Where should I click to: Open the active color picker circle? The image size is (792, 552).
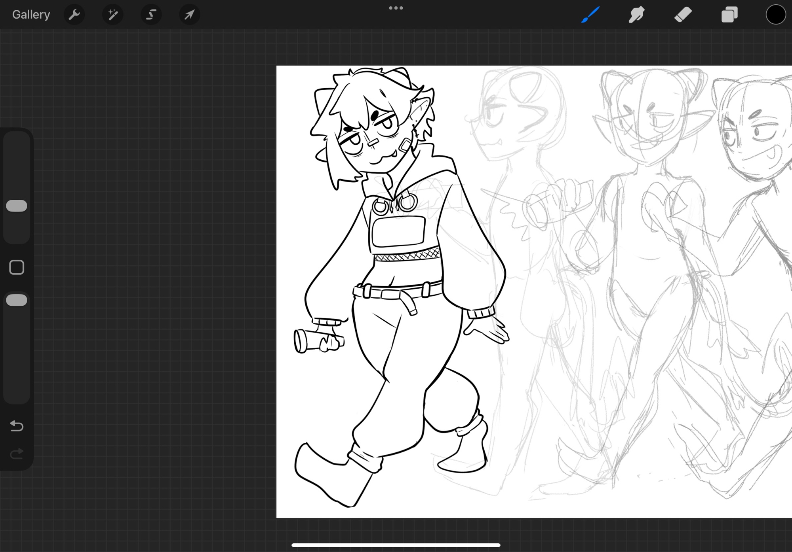coord(775,15)
